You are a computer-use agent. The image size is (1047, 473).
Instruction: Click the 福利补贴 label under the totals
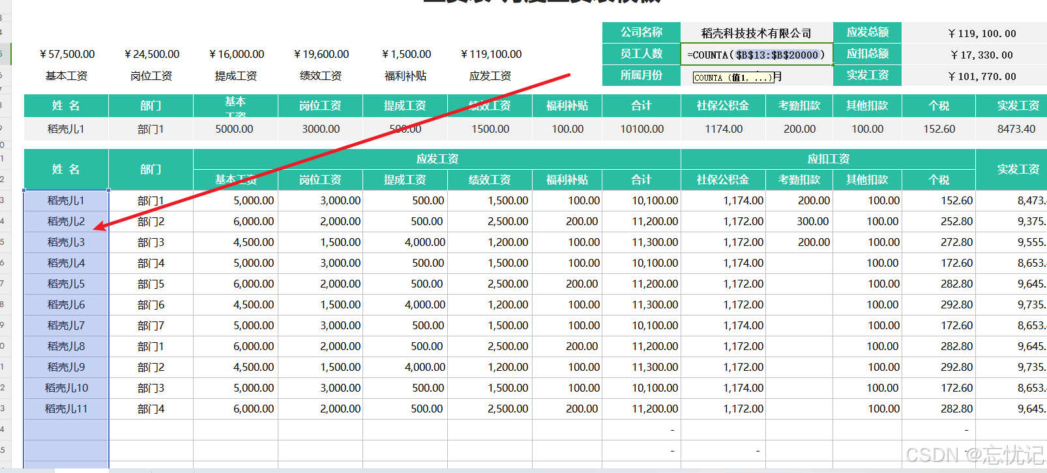[x=406, y=76]
